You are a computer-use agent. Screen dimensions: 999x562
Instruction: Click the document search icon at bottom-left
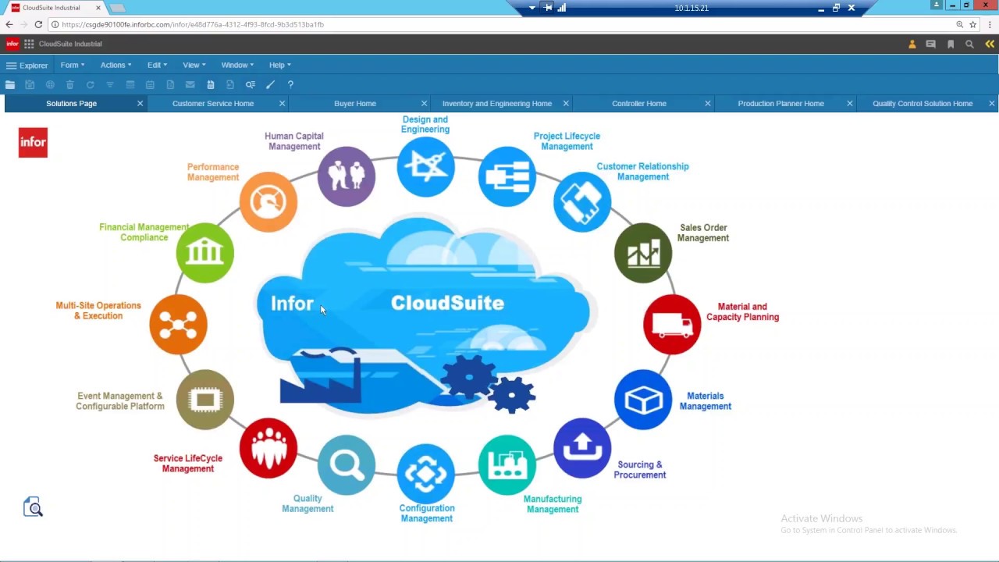click(x=33, y=507)
